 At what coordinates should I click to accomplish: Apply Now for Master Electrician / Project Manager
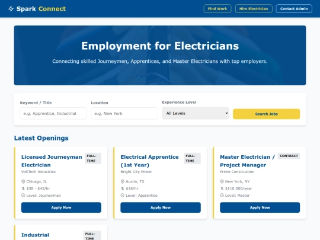260,207
